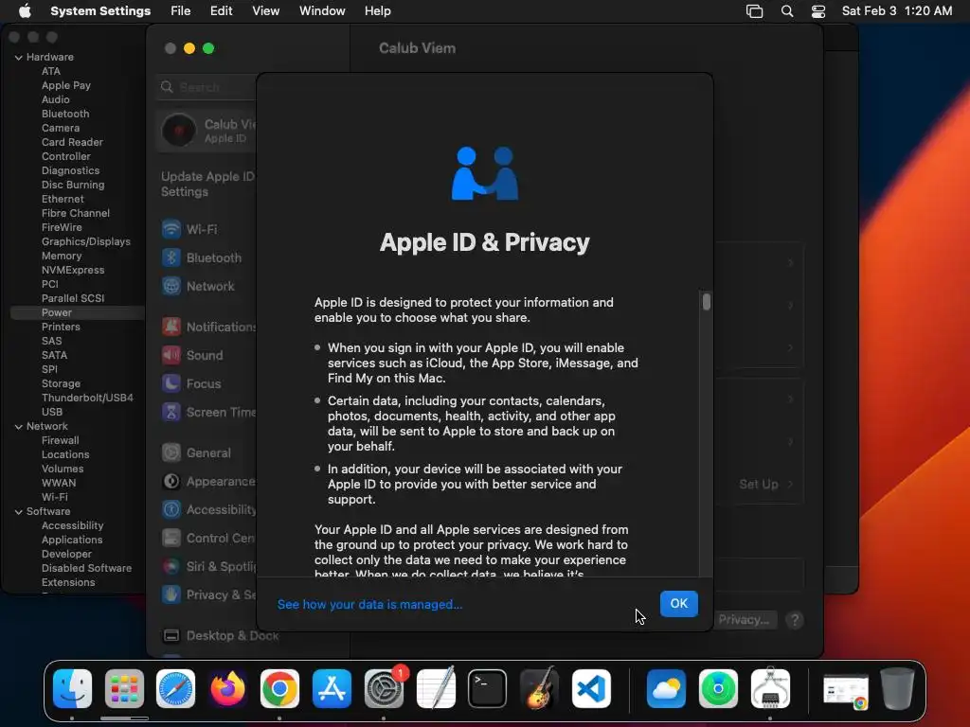Open the System Settings menu
Image resolution: width=970 pixels, height=727 pixels.
tap(100, 11)
